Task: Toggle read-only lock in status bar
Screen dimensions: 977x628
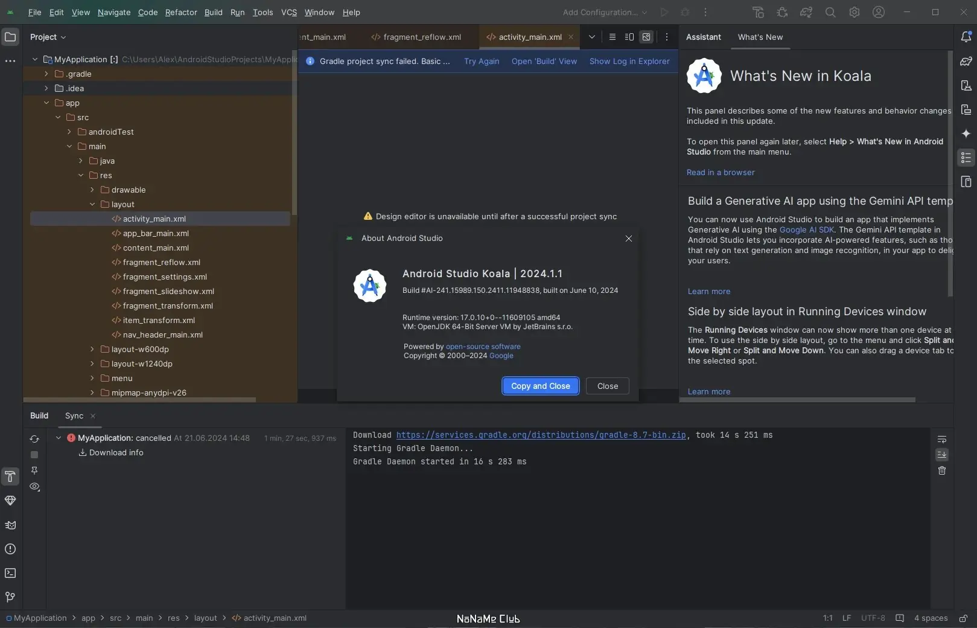Action: 964,618
